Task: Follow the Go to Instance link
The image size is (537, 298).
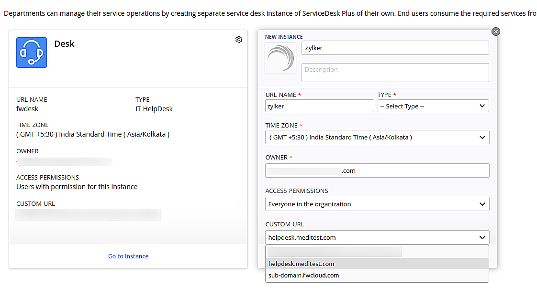Action: (128, 256)
